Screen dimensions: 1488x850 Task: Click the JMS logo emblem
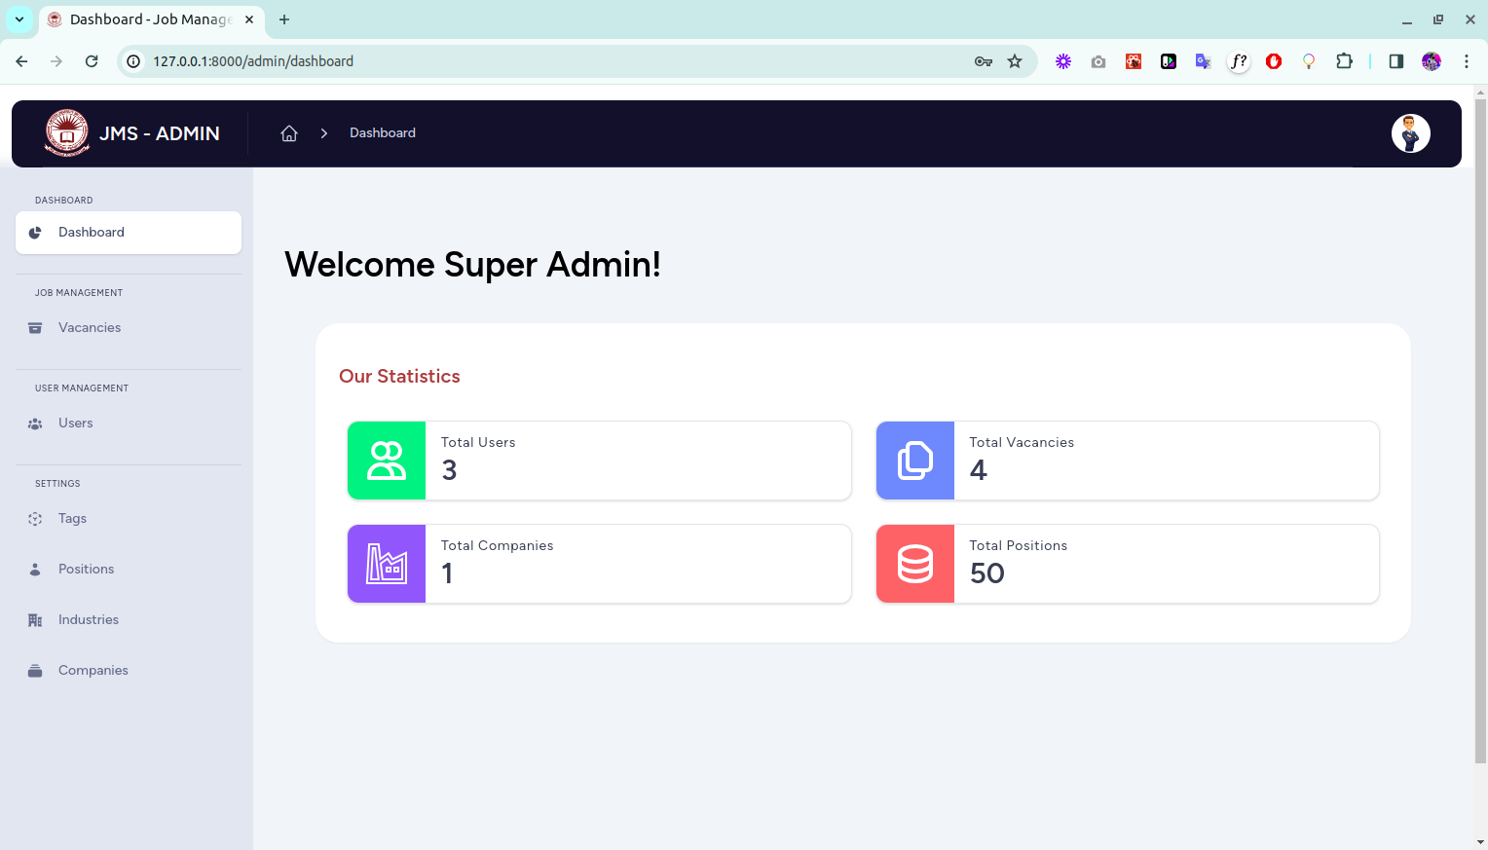67,133
